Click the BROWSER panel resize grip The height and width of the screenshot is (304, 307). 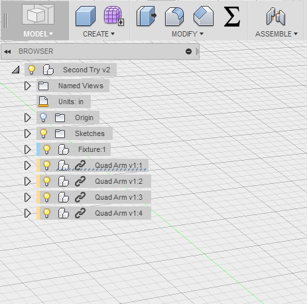[197, 52]
